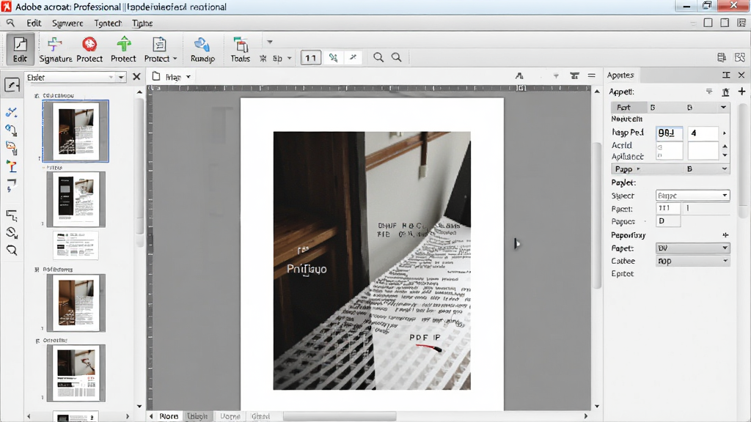
Task: Close the thumbnails panel with its X button
Action: pos(136,76)
